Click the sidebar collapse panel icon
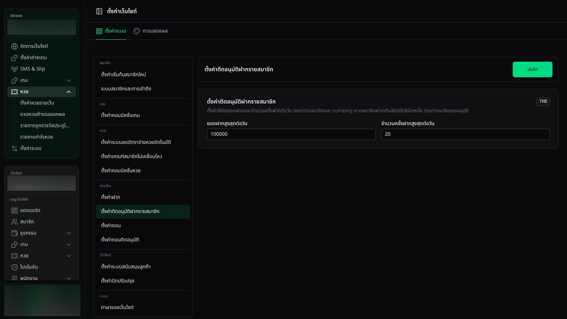 [x=99, y=11]
